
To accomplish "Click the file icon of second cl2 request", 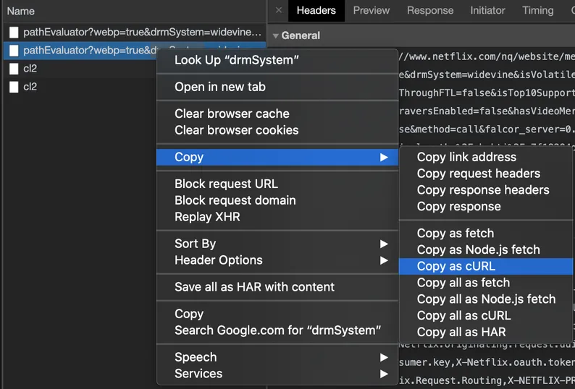I will coord(14,87).
